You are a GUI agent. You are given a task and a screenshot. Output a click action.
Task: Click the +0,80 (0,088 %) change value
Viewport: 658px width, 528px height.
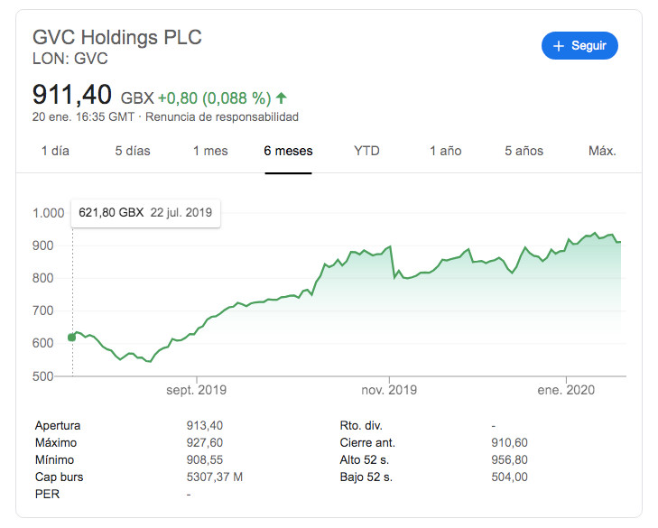click(214, 98)
